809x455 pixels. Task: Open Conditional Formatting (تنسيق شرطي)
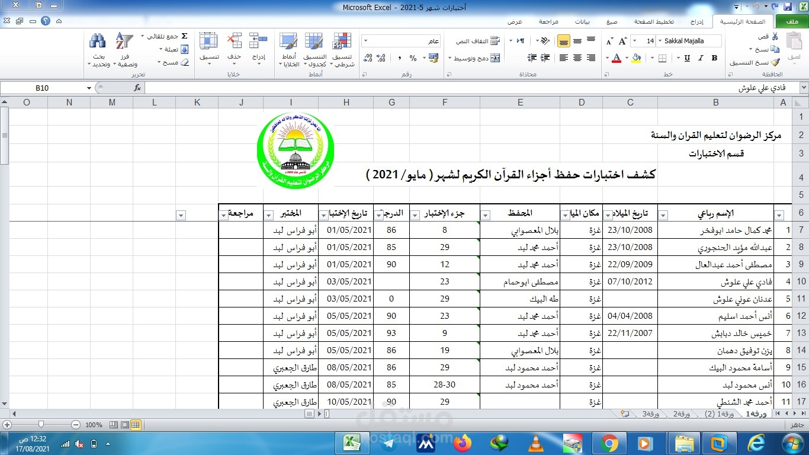click(x=342, y=50)
